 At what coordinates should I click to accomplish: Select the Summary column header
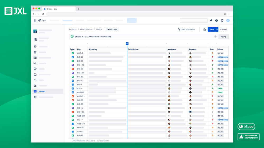coord(93,49)
